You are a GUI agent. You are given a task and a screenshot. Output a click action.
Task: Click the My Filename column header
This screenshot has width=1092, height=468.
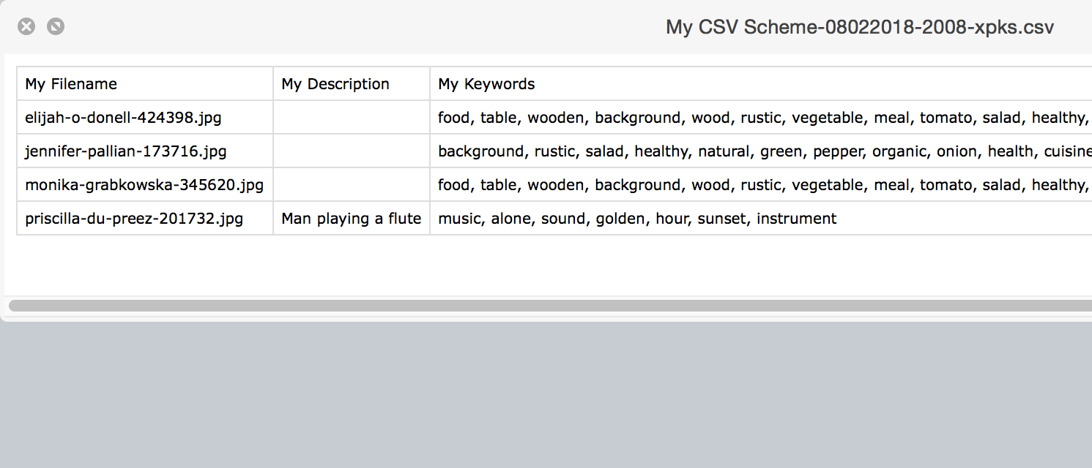[x=70, y=83]
